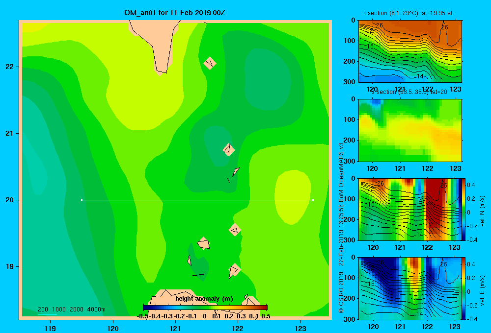Click the island near 19.5N 122E
The image size is (491, 333).
point(235,230)
